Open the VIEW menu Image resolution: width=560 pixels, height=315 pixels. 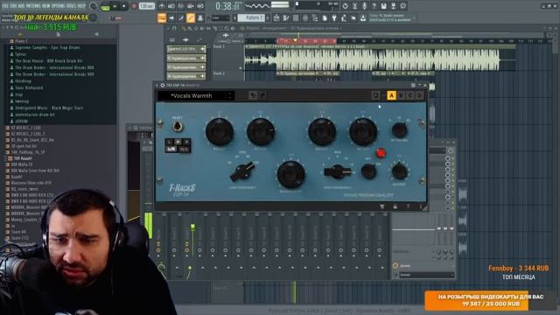46,6
